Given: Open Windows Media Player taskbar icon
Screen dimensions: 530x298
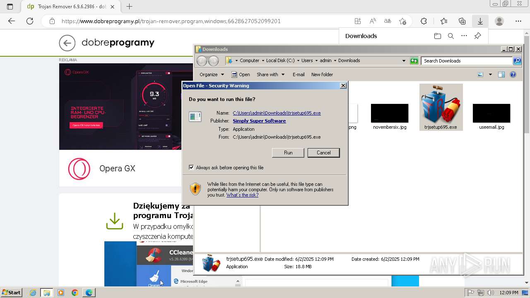Looking at the screenshot, I should 61,293.
